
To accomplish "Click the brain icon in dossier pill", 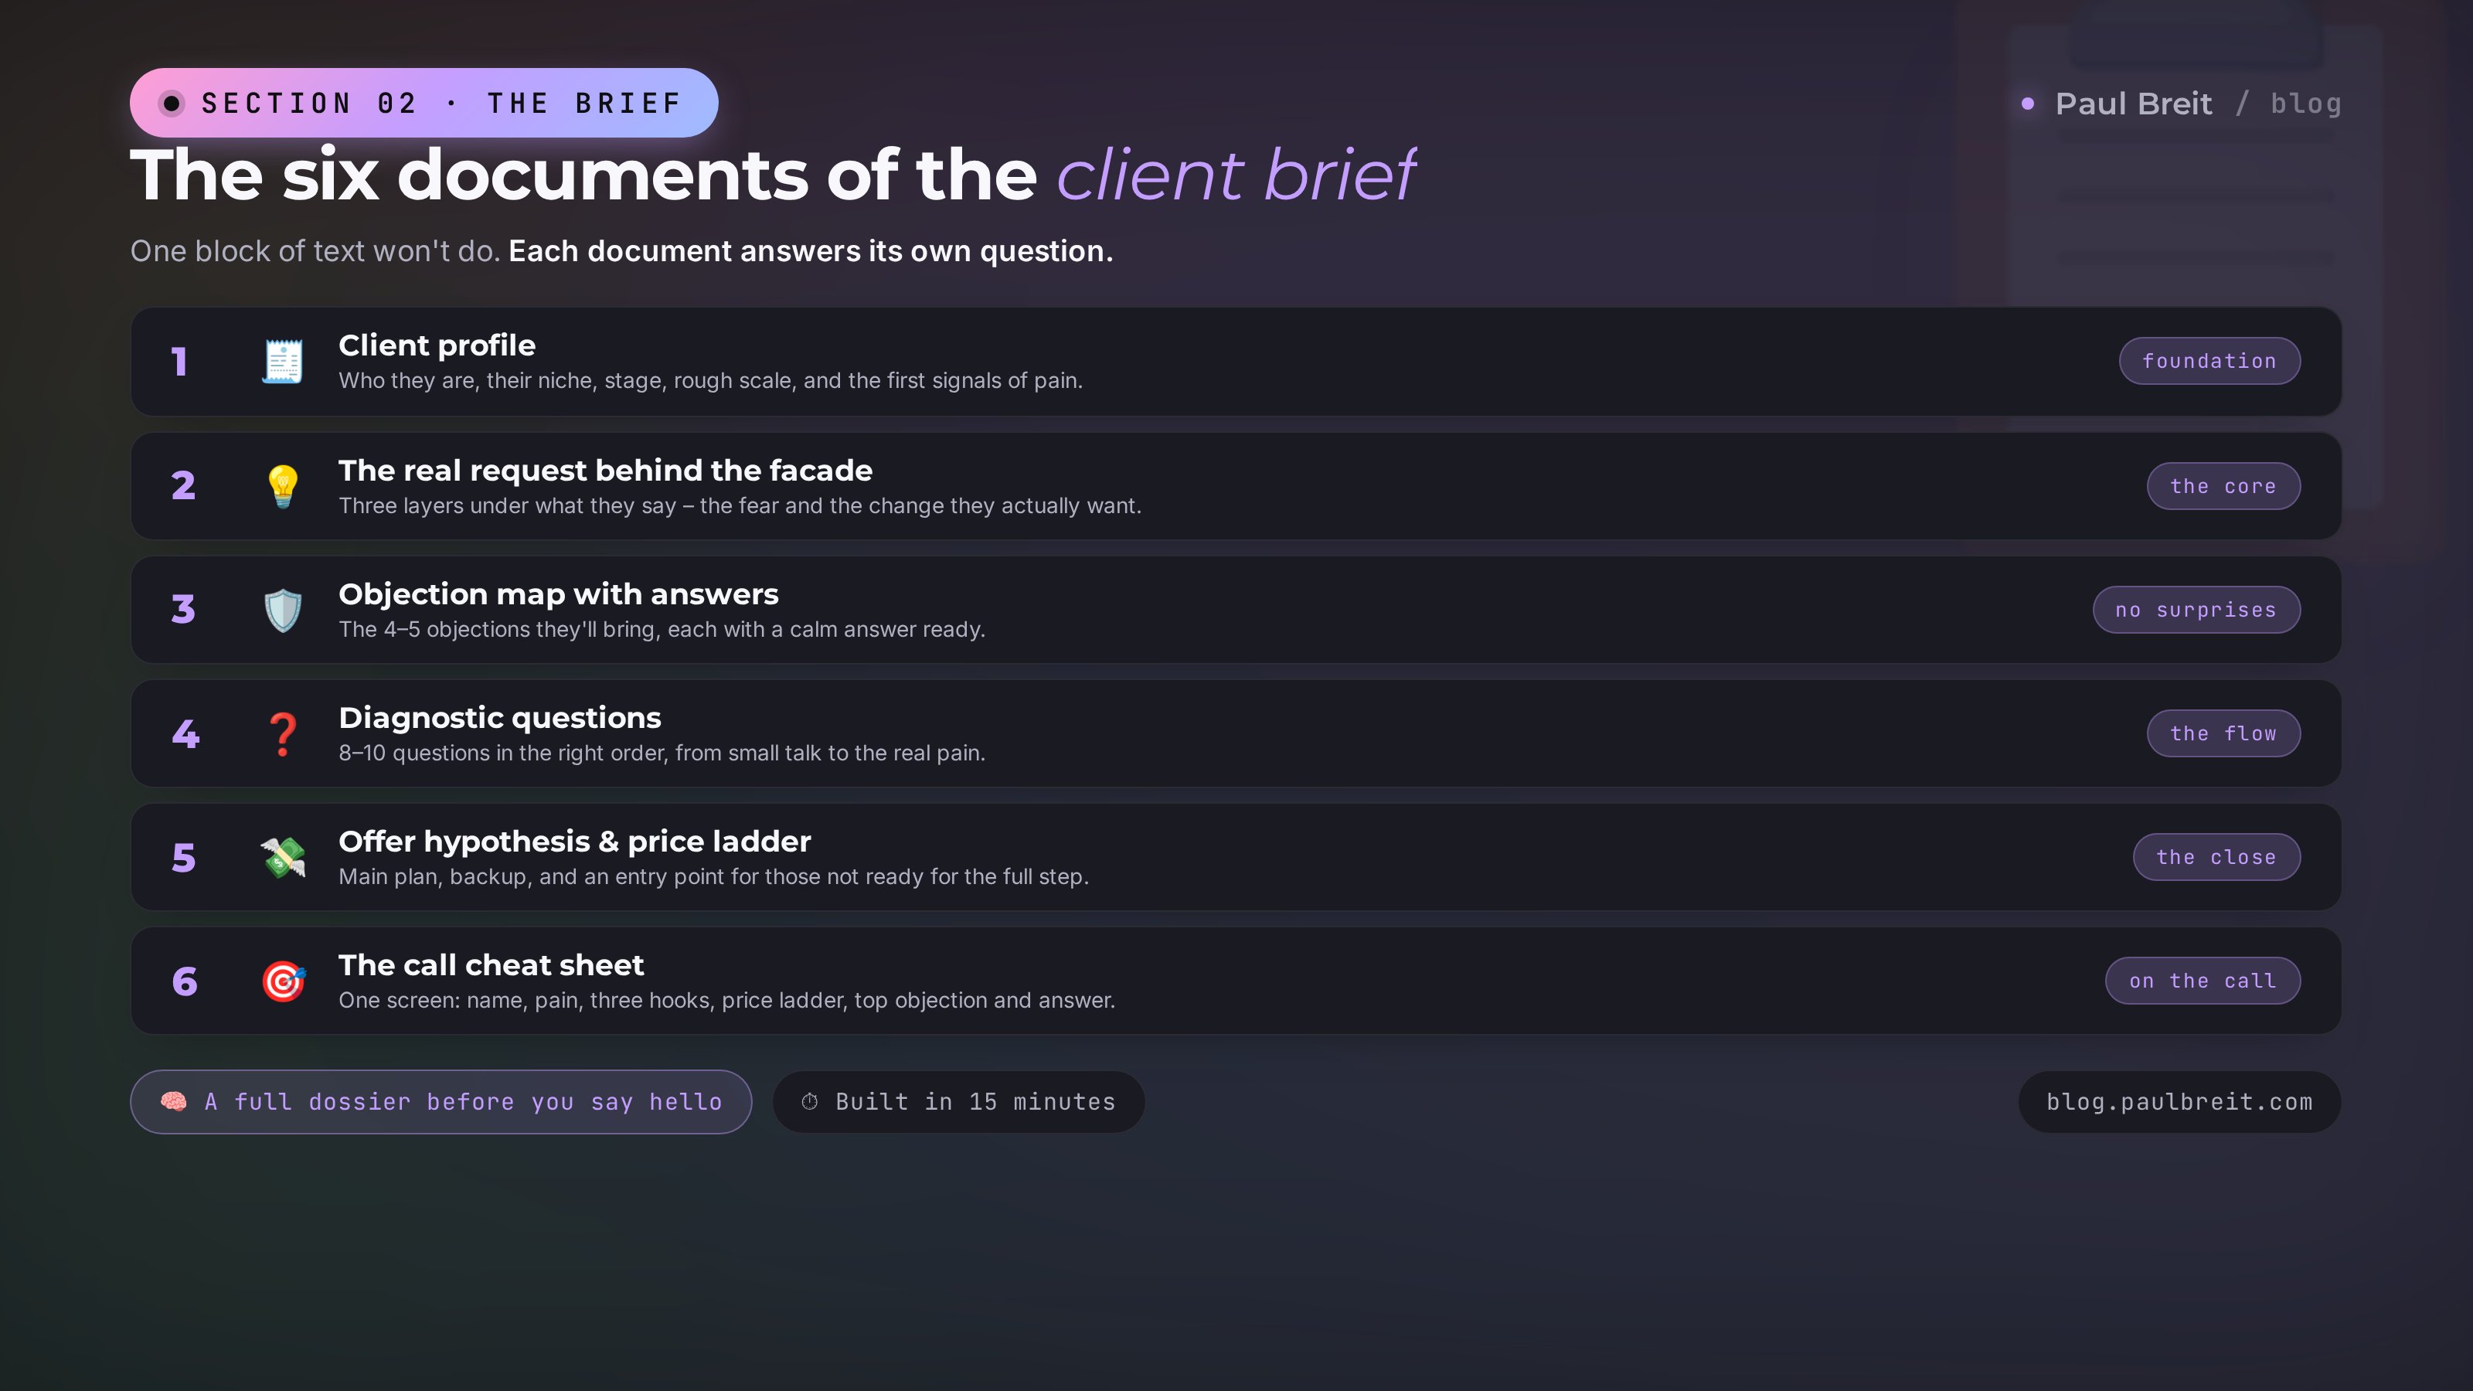I will click(x=173, y=1101).
